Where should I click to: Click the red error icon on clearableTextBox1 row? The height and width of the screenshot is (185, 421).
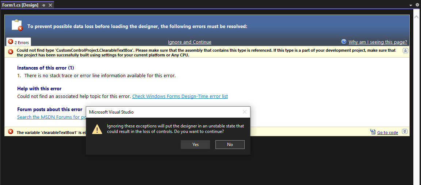pyautogui.click(x=11, y=131)
